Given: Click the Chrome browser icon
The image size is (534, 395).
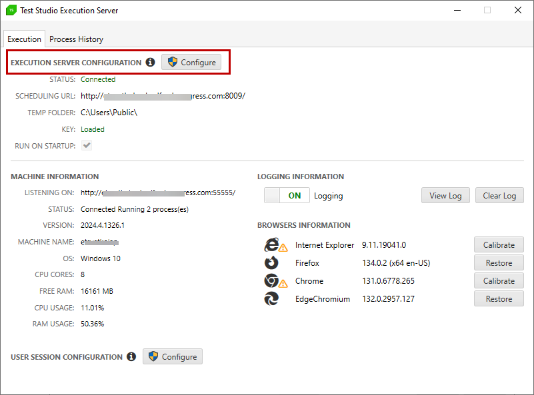Looking at the screenshot, I should point(271,280).
